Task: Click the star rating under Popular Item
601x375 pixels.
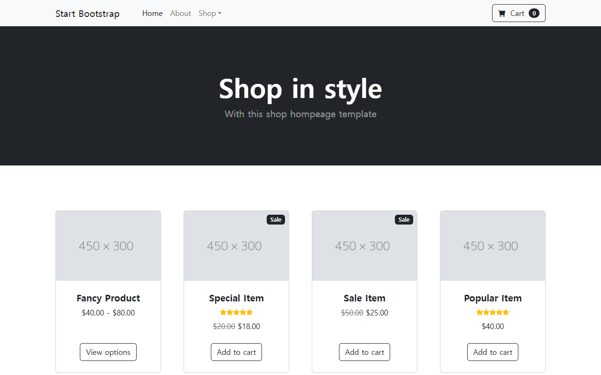Action: click(493, 312)
